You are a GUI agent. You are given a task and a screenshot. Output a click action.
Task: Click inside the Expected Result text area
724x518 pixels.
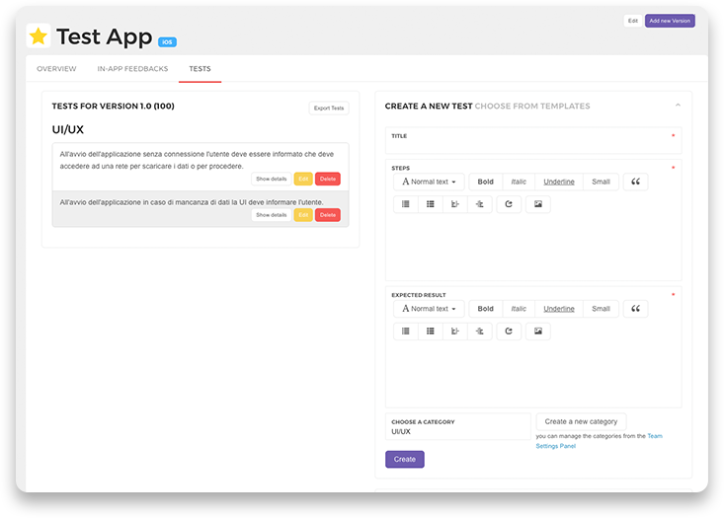(533, 374)
